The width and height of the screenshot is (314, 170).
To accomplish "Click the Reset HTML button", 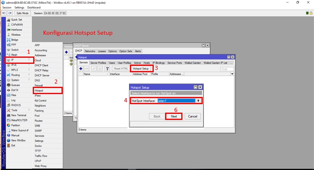I will [121, 69].
